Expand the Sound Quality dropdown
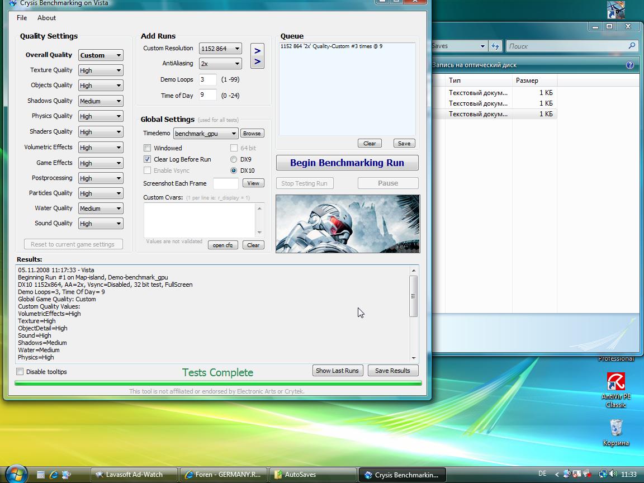 101,224
